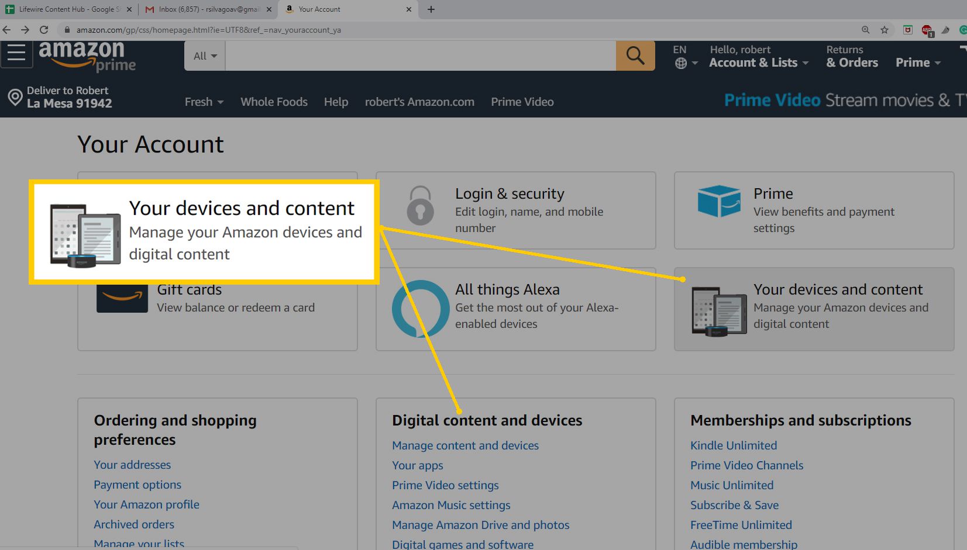967x550 pixels.
Task: Click into the Amazon search field
Action: point(421,56)
